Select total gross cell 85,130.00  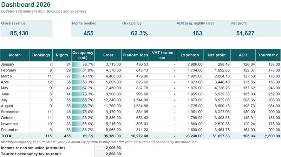pyautogui.click(x=108, y=136)
